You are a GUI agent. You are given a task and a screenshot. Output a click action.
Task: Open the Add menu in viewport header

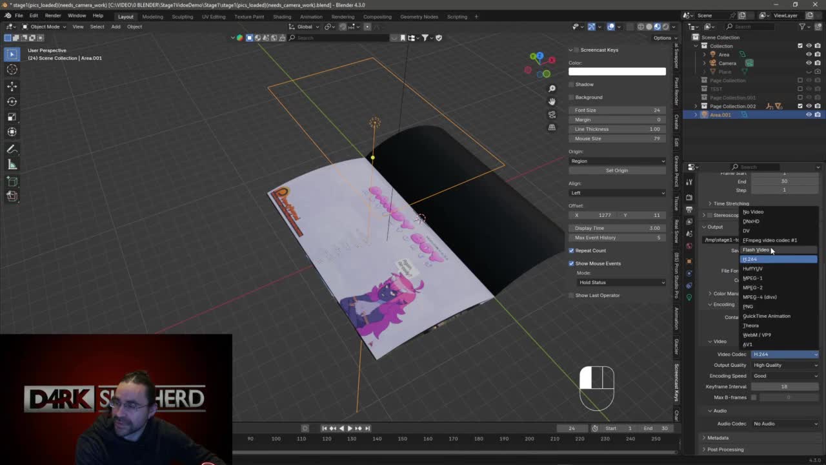pos(116,26)
